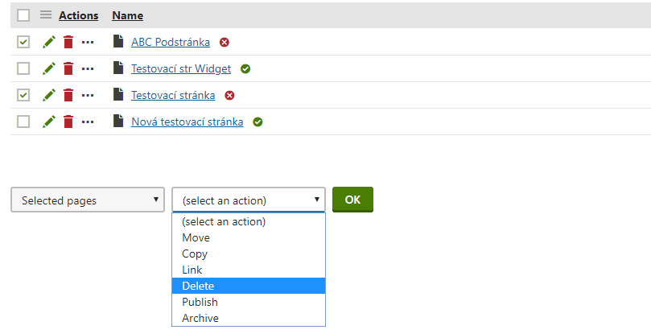Screen dimensions: 651x334
Task: Click red trash icon for Testovací str Widget
Action: point(68,68)
